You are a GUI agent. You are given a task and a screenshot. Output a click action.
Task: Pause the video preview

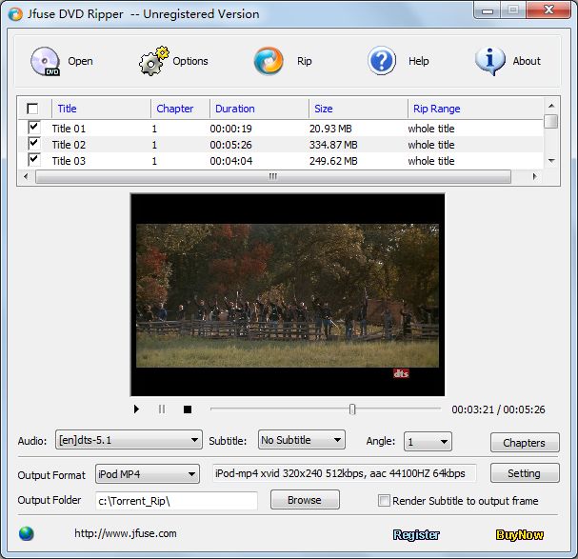tap(162, 409)
